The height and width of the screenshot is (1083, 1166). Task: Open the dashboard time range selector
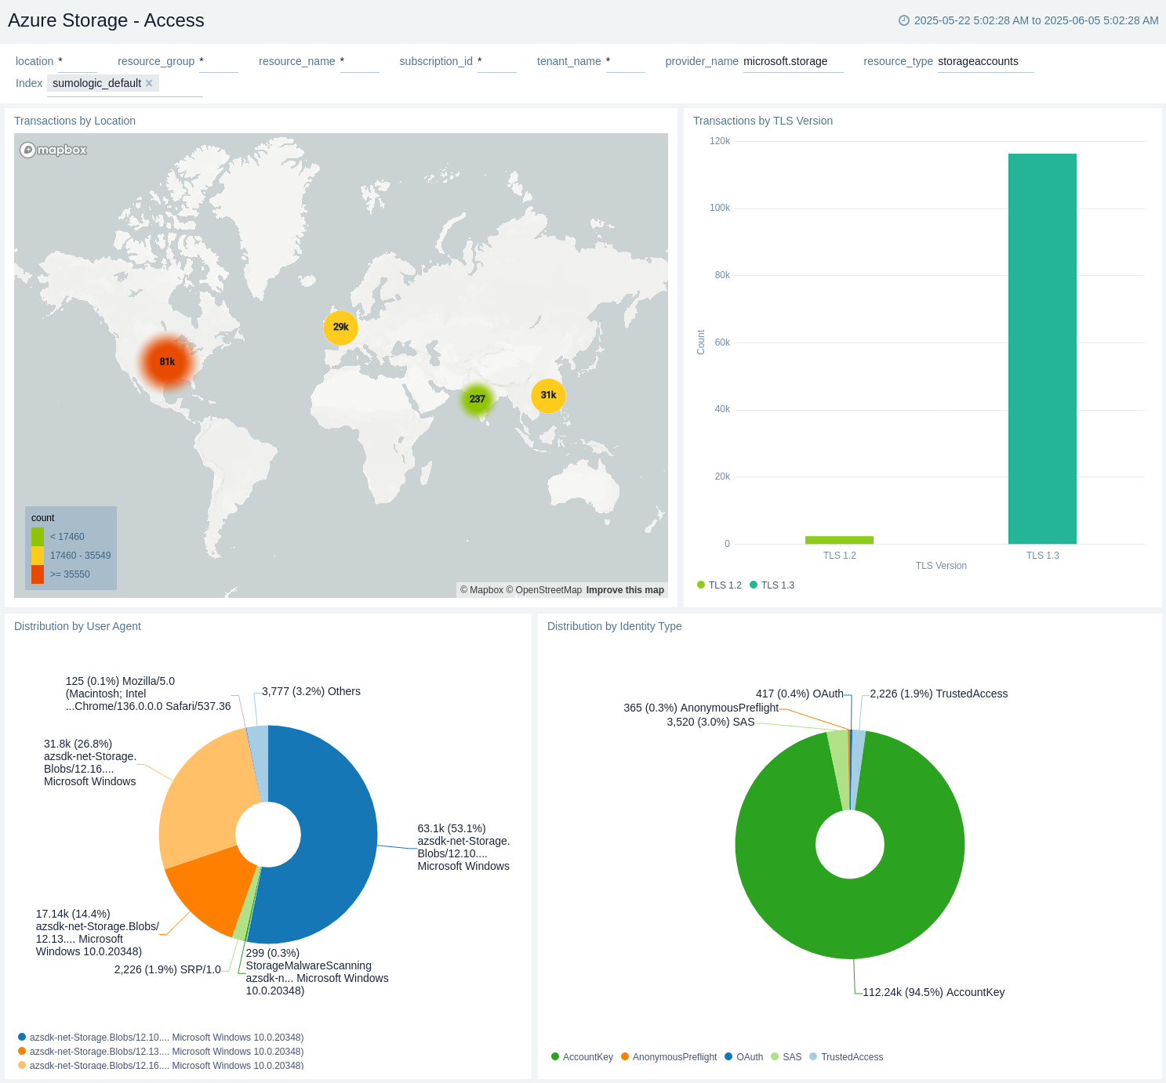tap(1029, 20)
